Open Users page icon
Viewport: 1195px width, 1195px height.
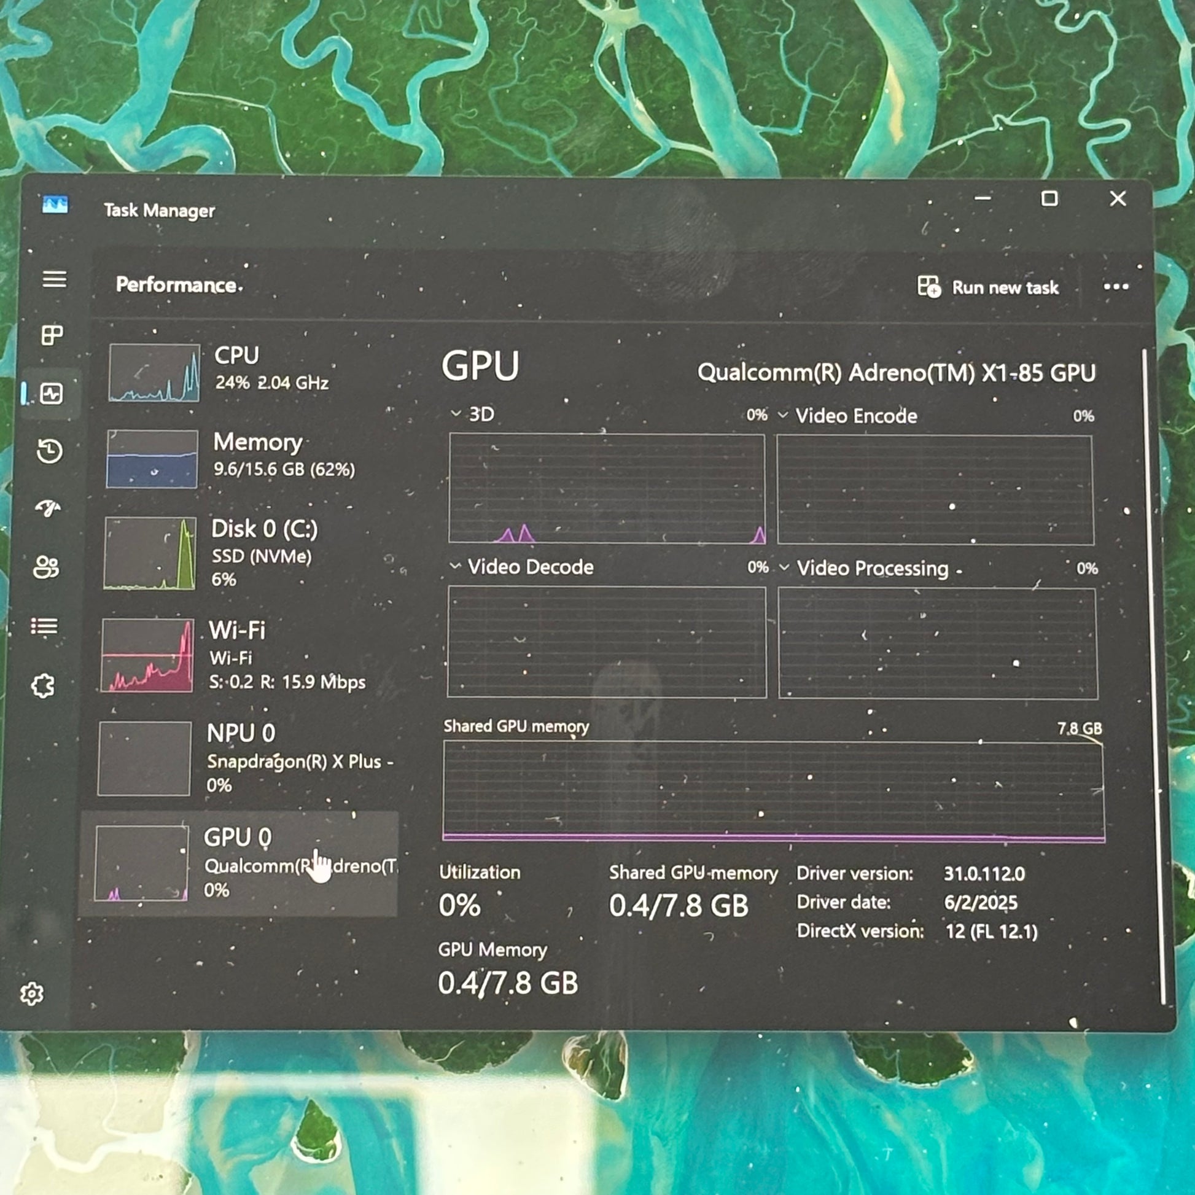pos(47,567)
